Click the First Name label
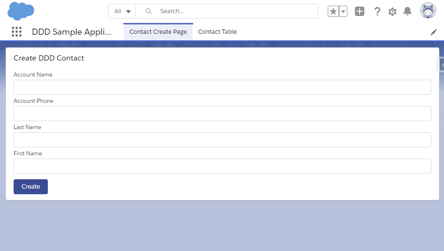The height and width of the screenshot is (251, 444). 28,153
